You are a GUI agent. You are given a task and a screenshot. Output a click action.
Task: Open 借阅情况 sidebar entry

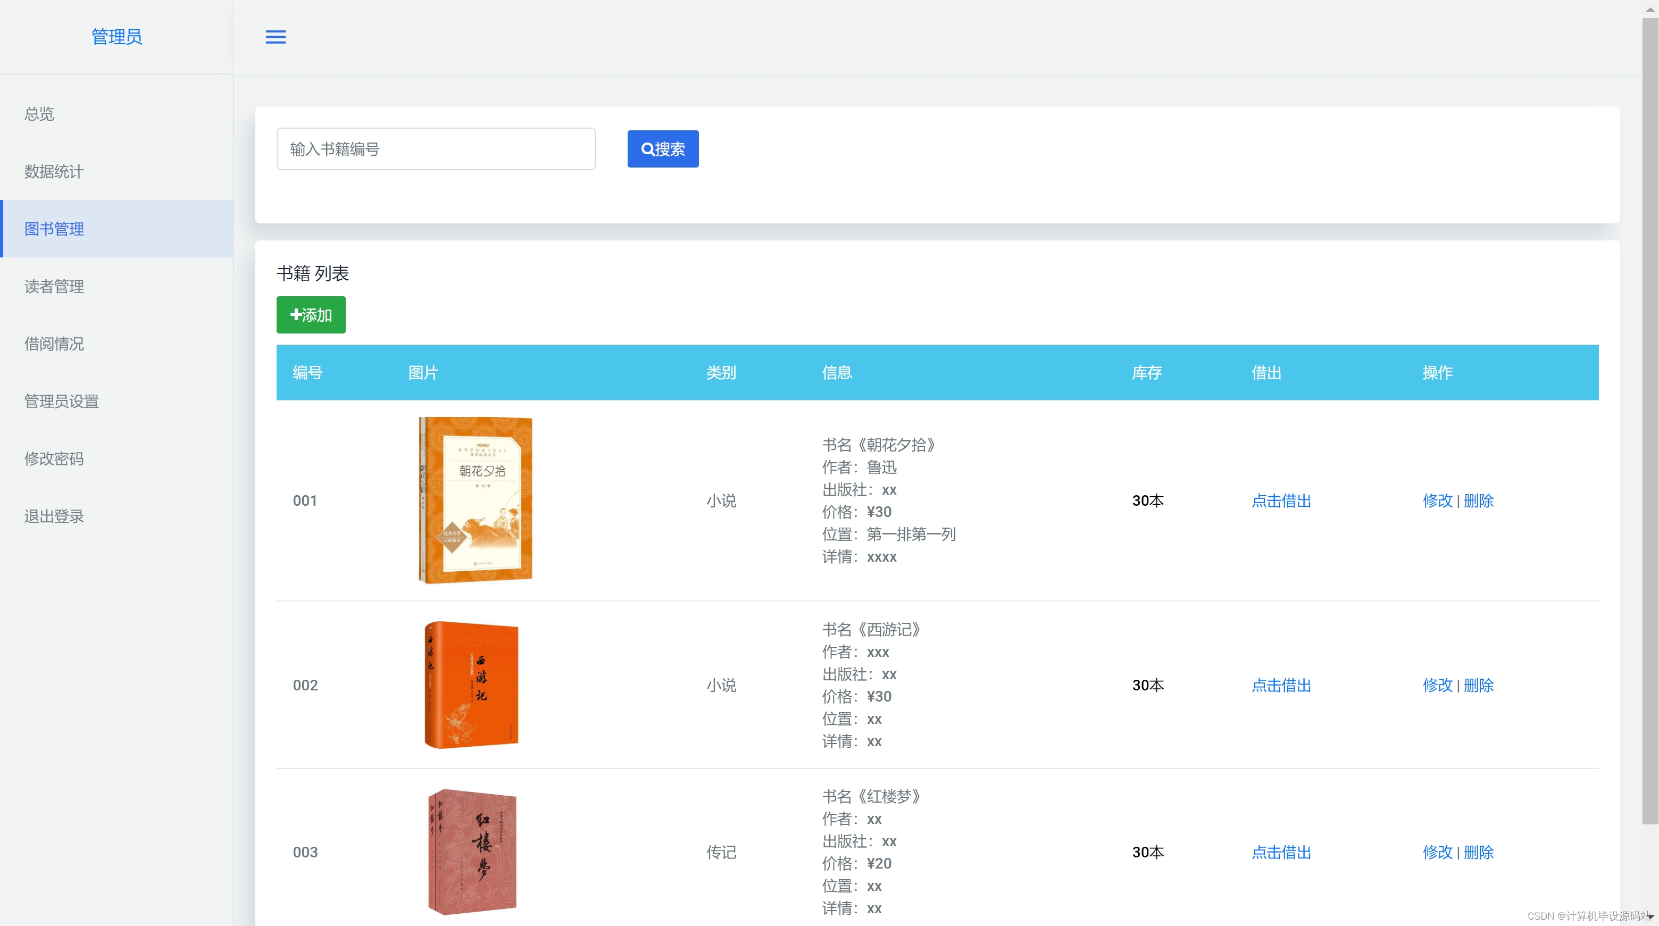tap(54, 344)
